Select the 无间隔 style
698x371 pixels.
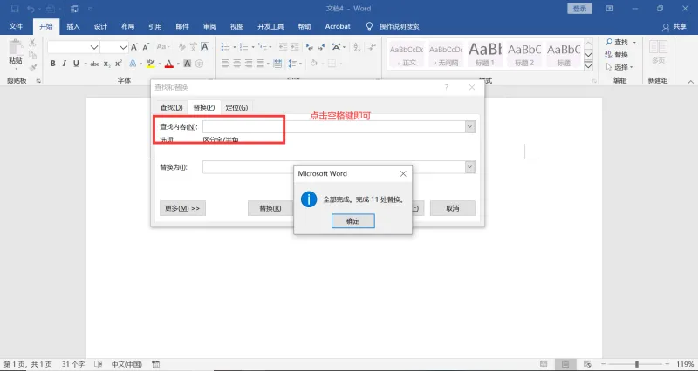(446, 54)
